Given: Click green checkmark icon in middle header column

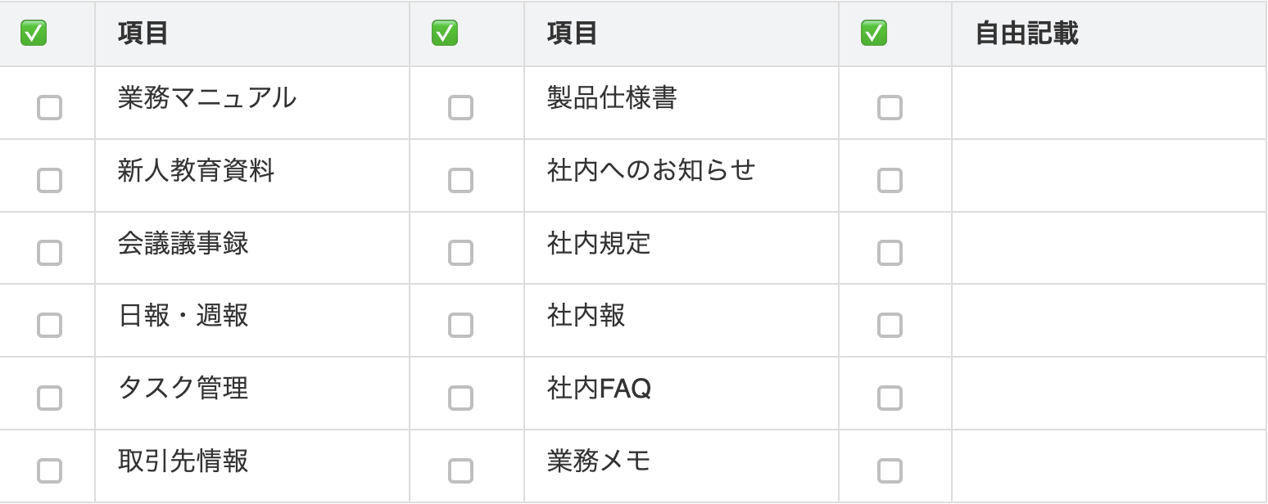Looking at the screenshot, I should (x=445, y=34).
